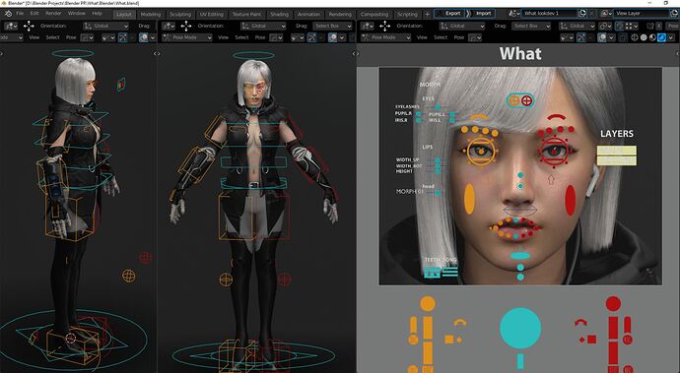Click the View Layer name field

(642, 14)
